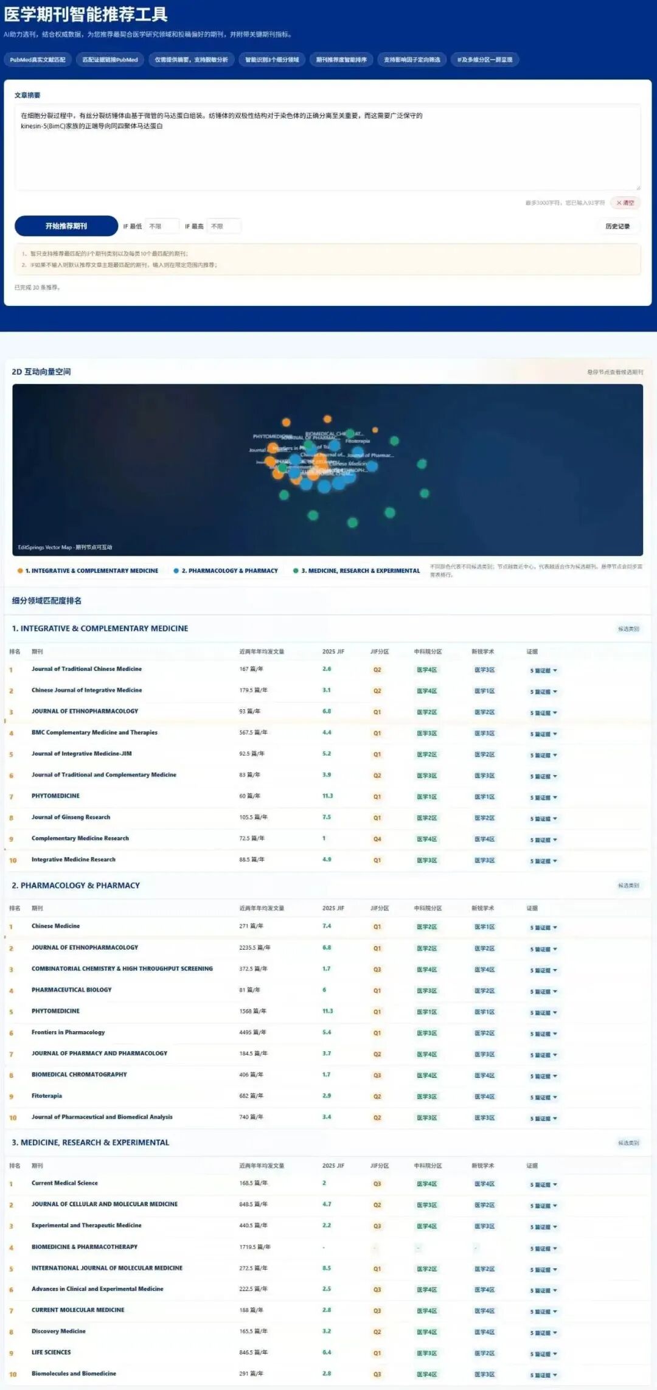This screenshot has width=657, height=1390.
Task: Expand evidence for Frontiers in Pharmacology
Action: (543, 1034)
